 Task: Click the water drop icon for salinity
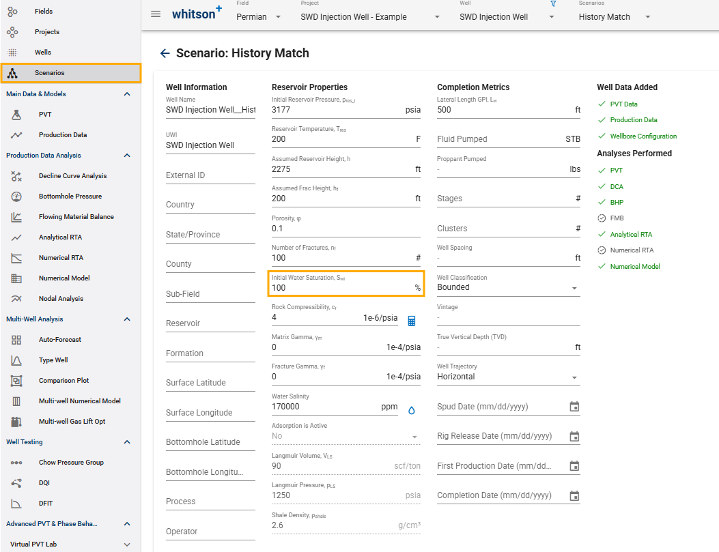click(412, 410)
